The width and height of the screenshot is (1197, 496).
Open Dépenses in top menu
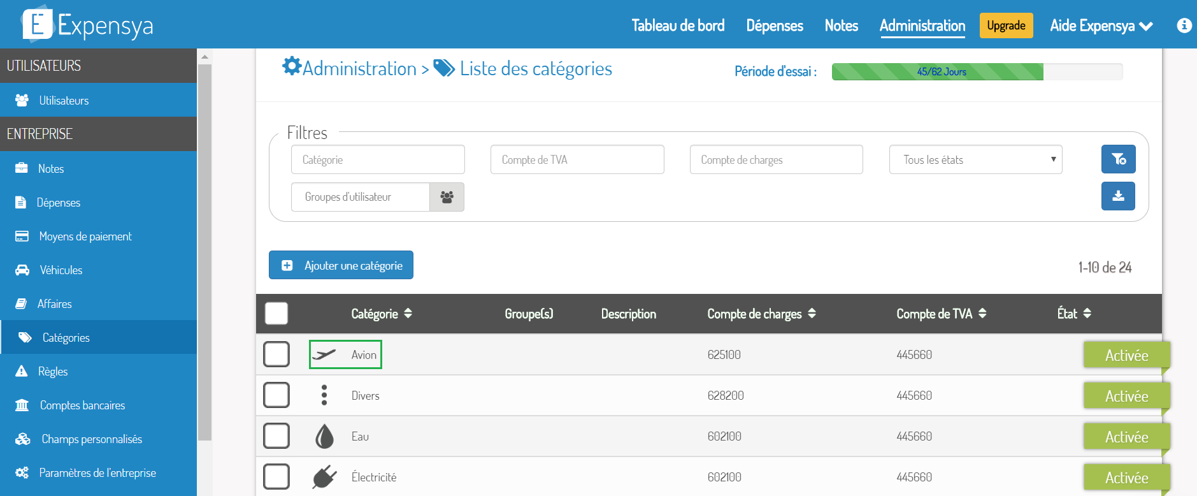point(775,26)
